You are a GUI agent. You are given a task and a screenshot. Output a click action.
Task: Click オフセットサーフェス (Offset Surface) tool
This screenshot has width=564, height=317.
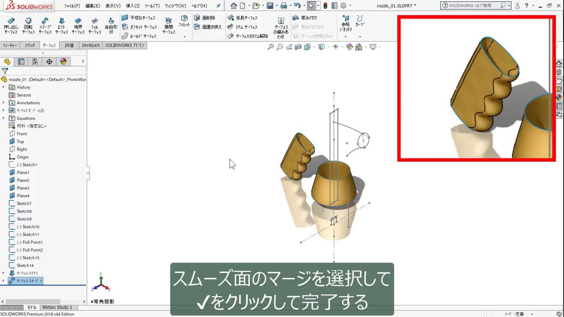tap(139, 27)
